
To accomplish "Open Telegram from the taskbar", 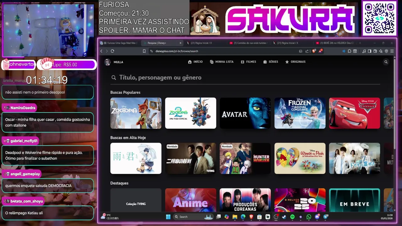I will (x=325, y=217).
